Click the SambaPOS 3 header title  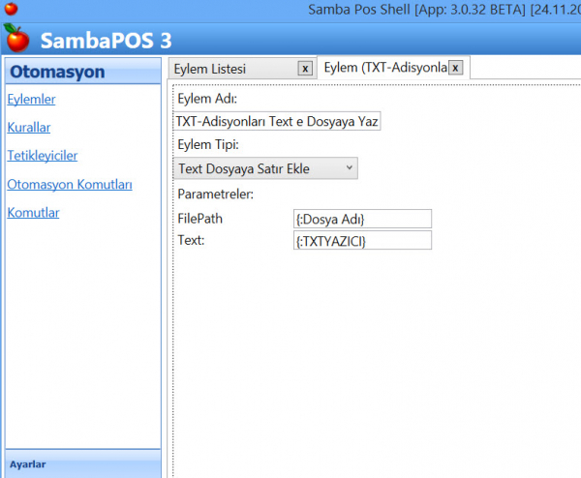point(106,41)
